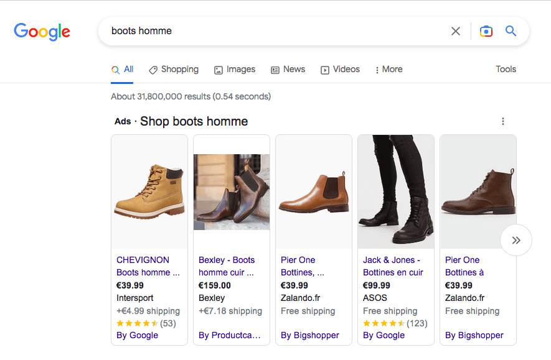Click the +€7.18 shipping text
Viewport: 551px width, 360px height.
pos(230,312)
